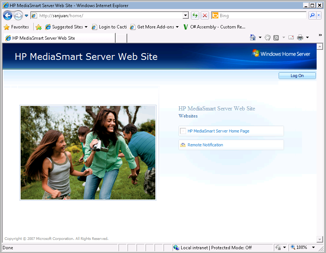This screenshot has height=253, width=326.
Task: Click the family photo thumbnail
Action: pos(88,153)
